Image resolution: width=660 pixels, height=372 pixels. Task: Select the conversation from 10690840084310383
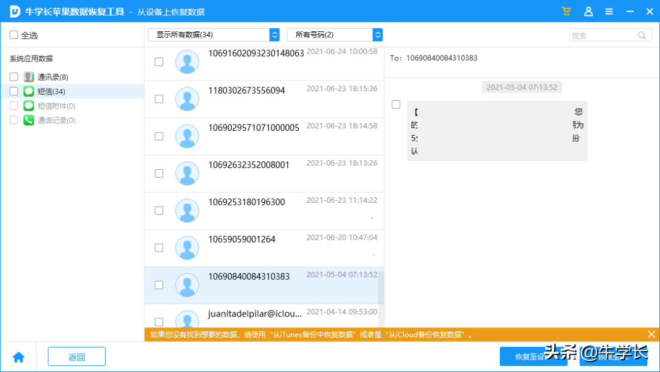263,285
